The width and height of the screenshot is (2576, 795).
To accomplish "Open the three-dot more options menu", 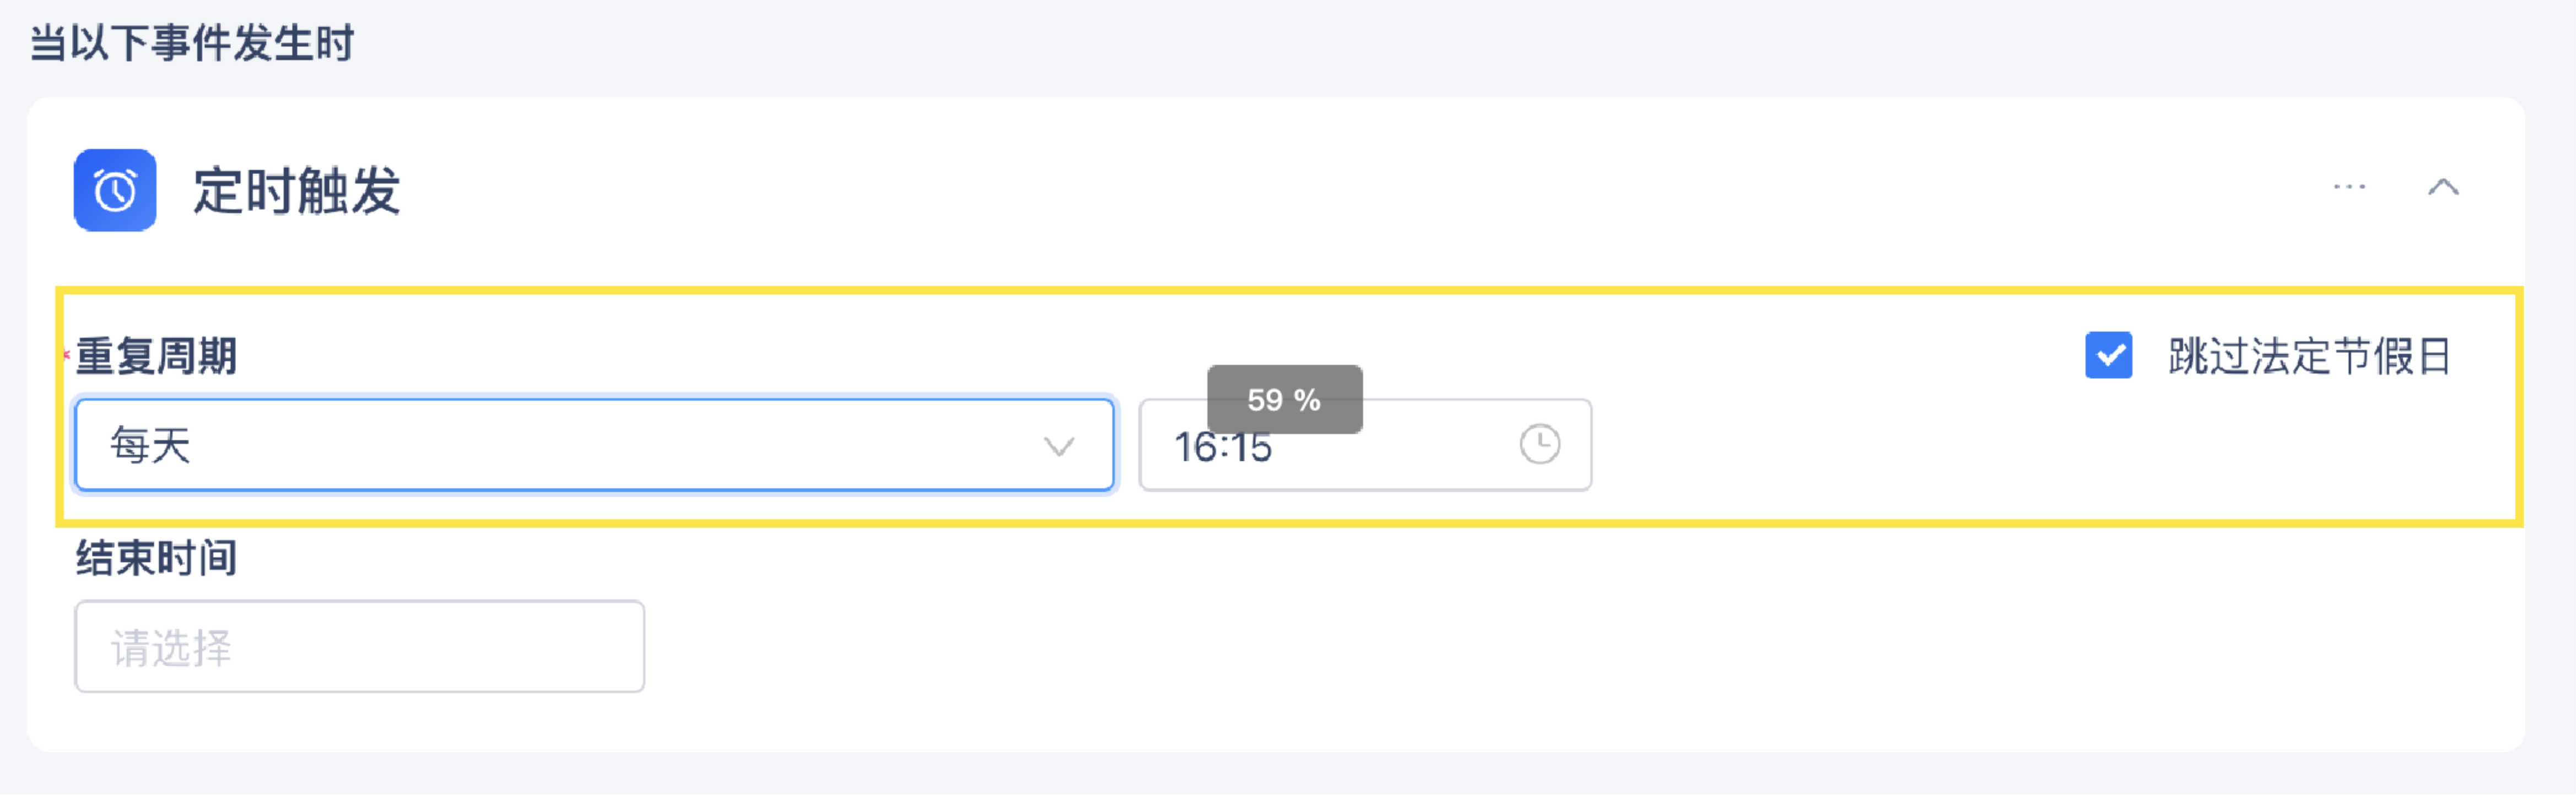I will point(2349,187).
